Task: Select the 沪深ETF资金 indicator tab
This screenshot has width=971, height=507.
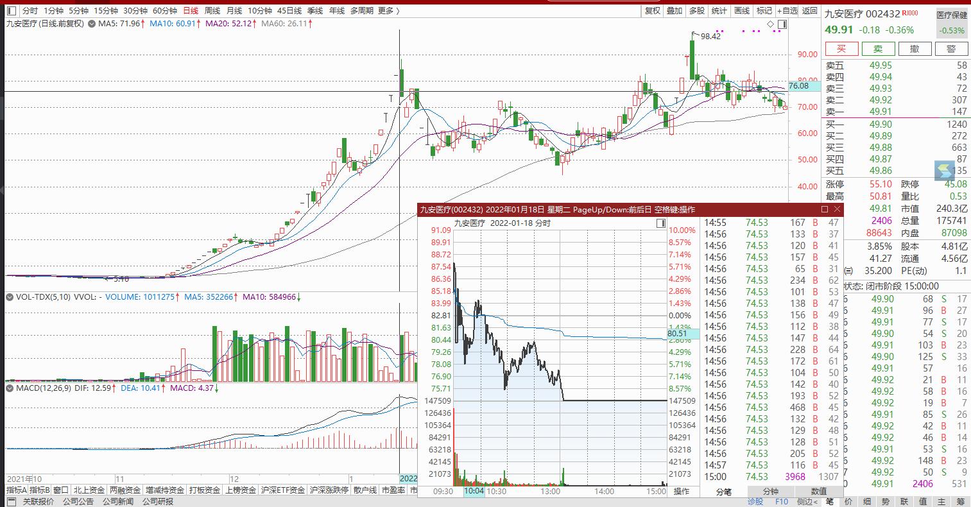Action: coord(282,490)
